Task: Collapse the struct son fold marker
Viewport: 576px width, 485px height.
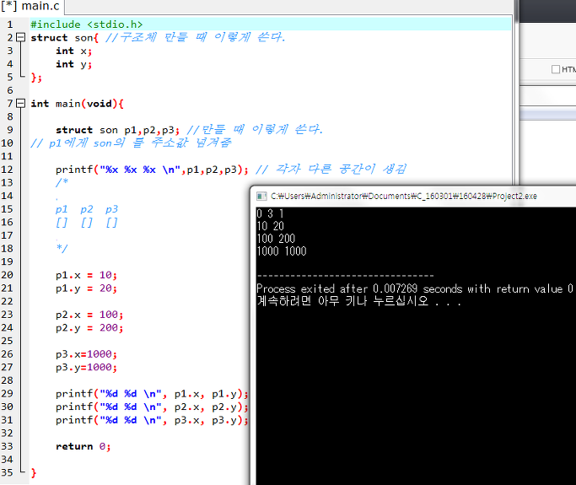Action: point(21,37)
